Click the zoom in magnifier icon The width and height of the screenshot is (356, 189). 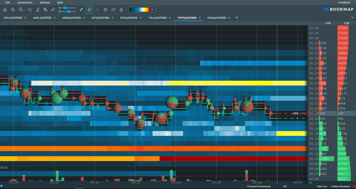13,9
